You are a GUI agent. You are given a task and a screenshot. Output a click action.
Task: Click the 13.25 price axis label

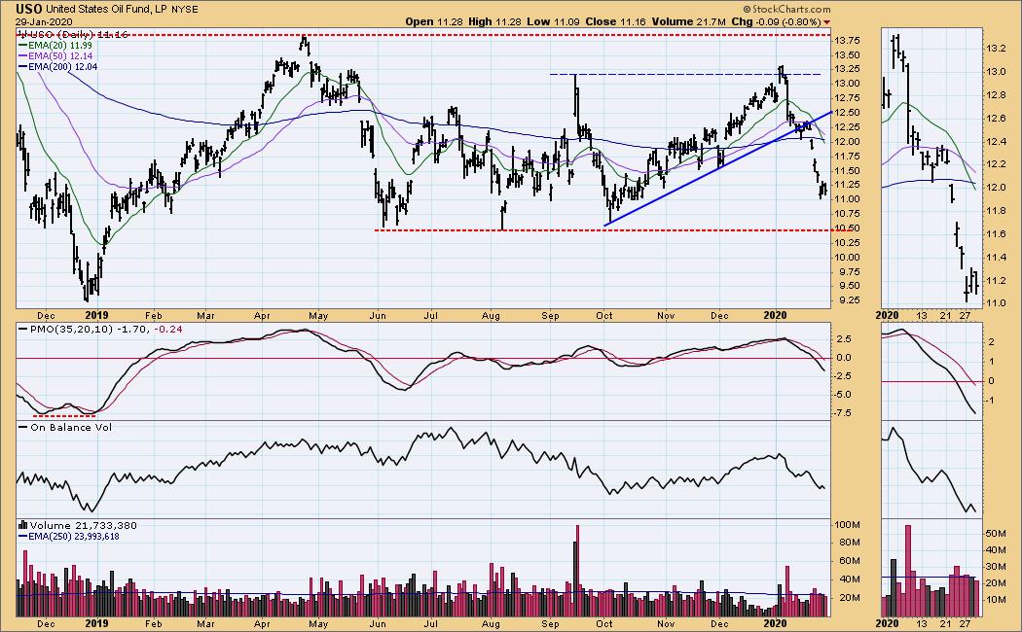click(x=846, y=69)
